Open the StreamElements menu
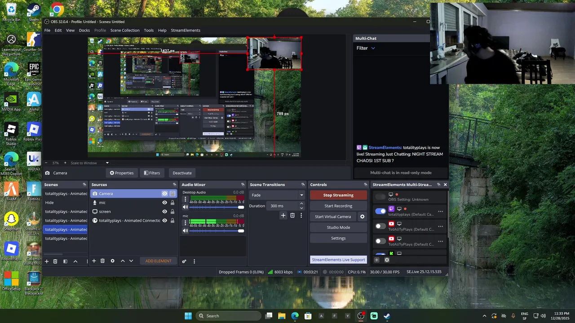Screen dimensions: 575x323 (x=186, y=31)
